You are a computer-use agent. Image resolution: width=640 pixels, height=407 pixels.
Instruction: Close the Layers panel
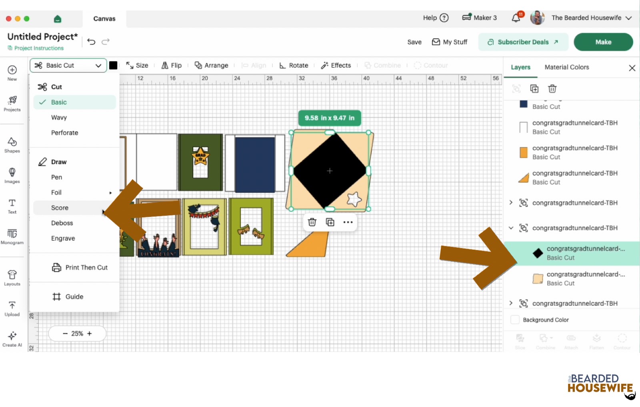click(x=632, y=68)
